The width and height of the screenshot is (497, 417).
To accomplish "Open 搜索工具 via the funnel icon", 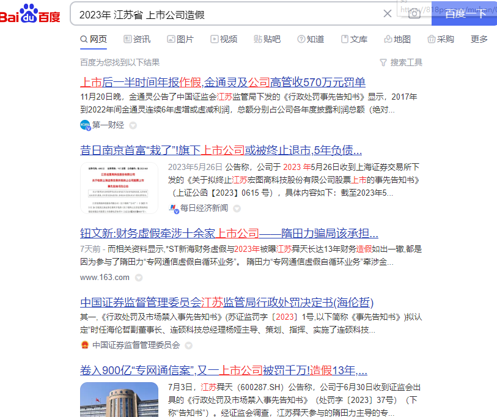I will tap(398, 62).
